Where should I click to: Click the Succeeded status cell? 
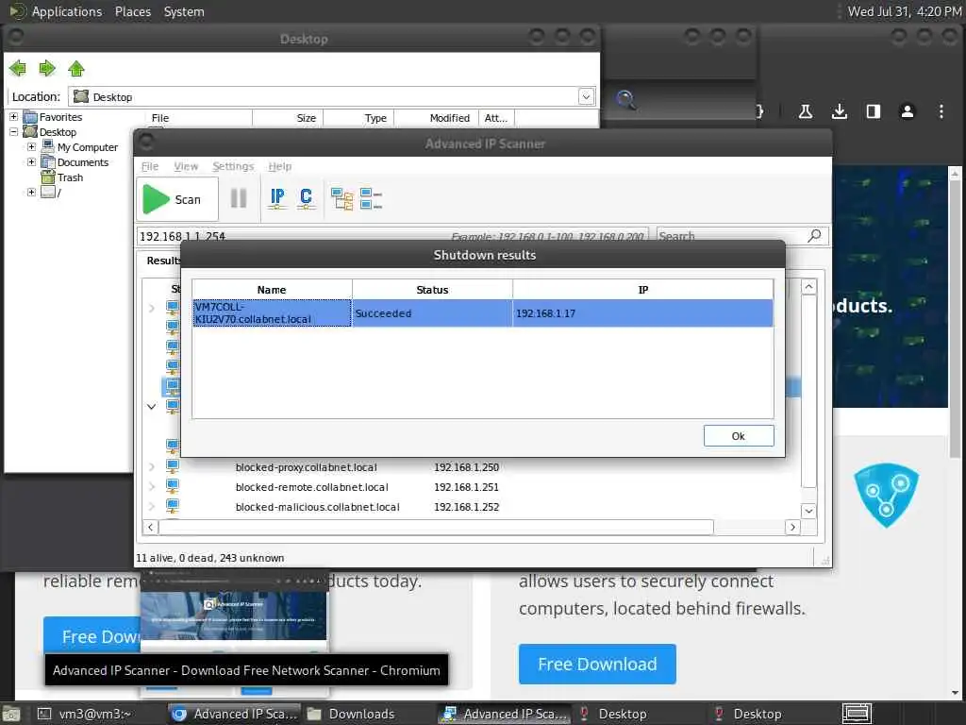pyautogui.click(x=432, y=313)
